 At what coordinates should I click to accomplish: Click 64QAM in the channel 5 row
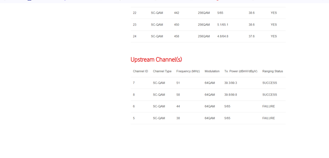210,118
